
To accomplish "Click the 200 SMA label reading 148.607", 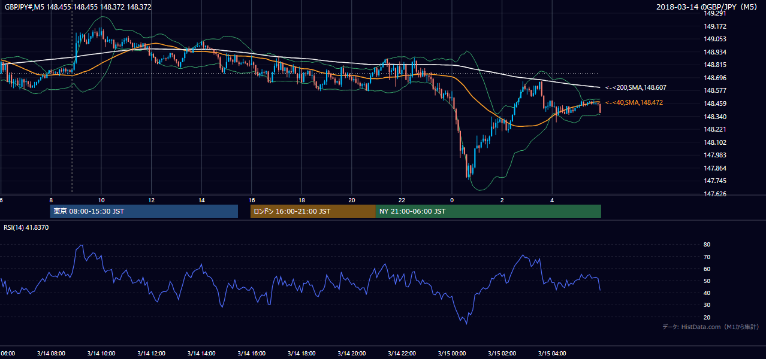I will 636,88.
